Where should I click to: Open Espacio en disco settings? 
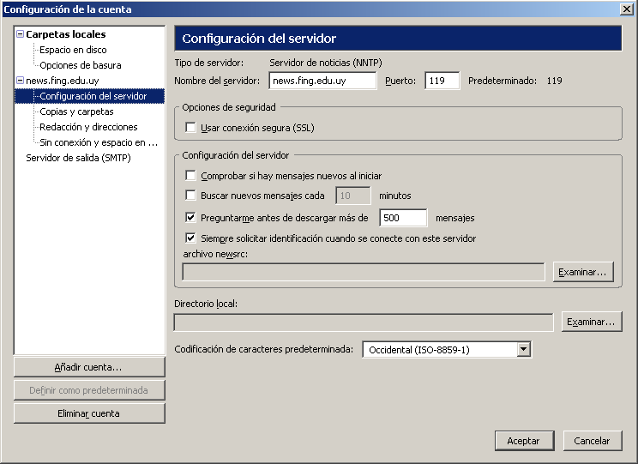click(73, 50)
